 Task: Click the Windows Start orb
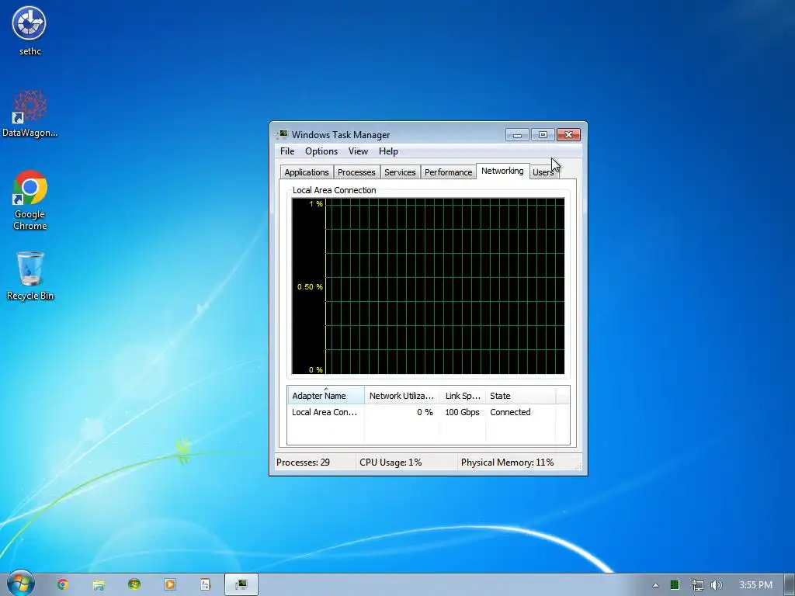20,584
